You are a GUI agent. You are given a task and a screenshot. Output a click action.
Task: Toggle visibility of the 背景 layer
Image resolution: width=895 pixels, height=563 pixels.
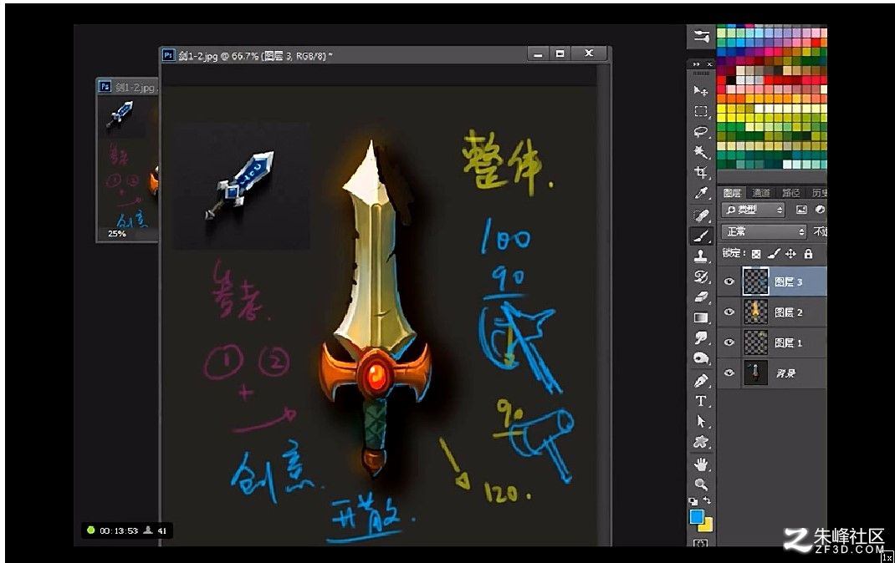coord(729,373)
